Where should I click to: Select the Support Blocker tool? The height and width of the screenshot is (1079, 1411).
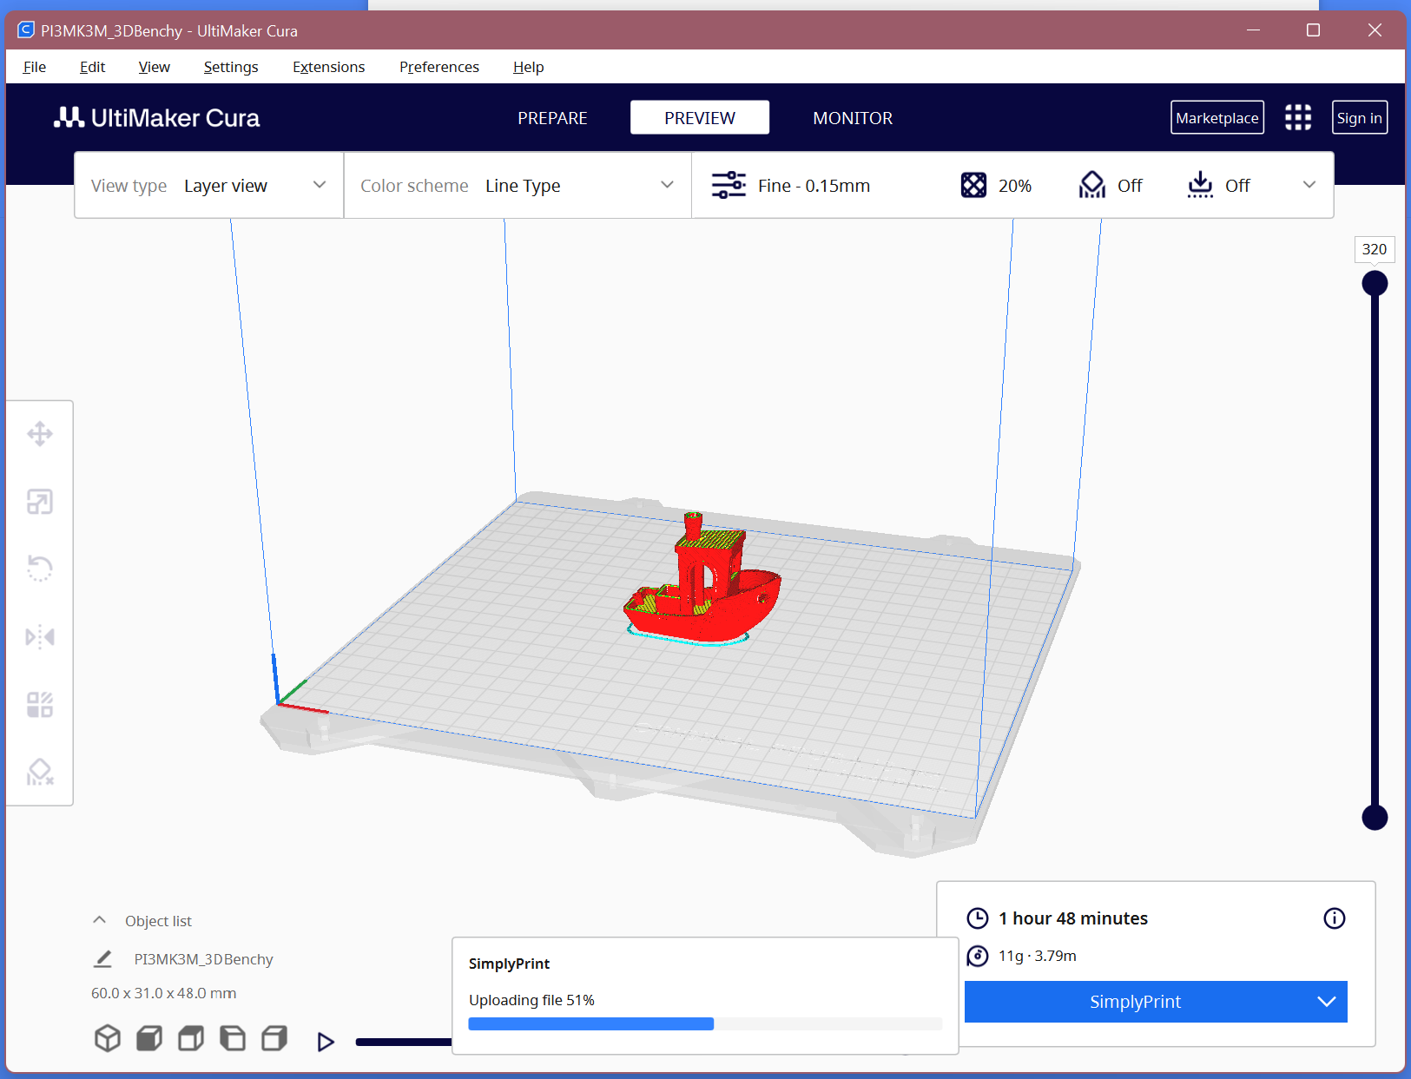[40, 772]
